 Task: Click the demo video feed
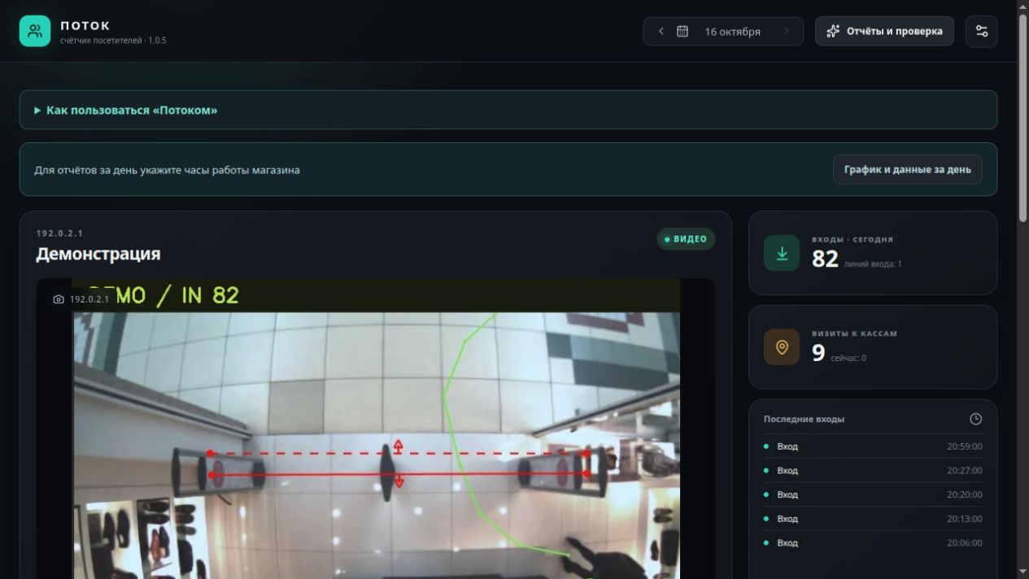pyautogui.click(x=376, y=429)
